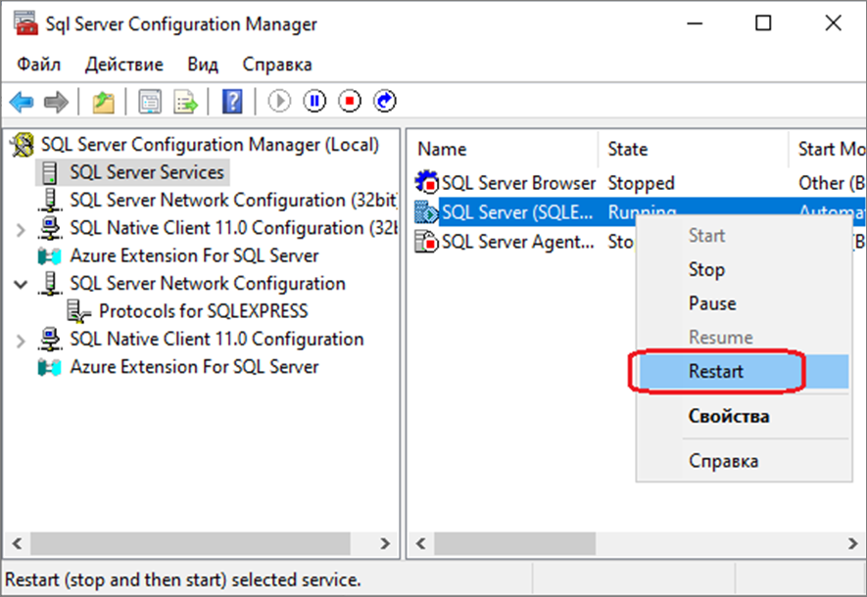
Task: Click the left arrow of the services list scrollbar
Action: coord(421,543)
